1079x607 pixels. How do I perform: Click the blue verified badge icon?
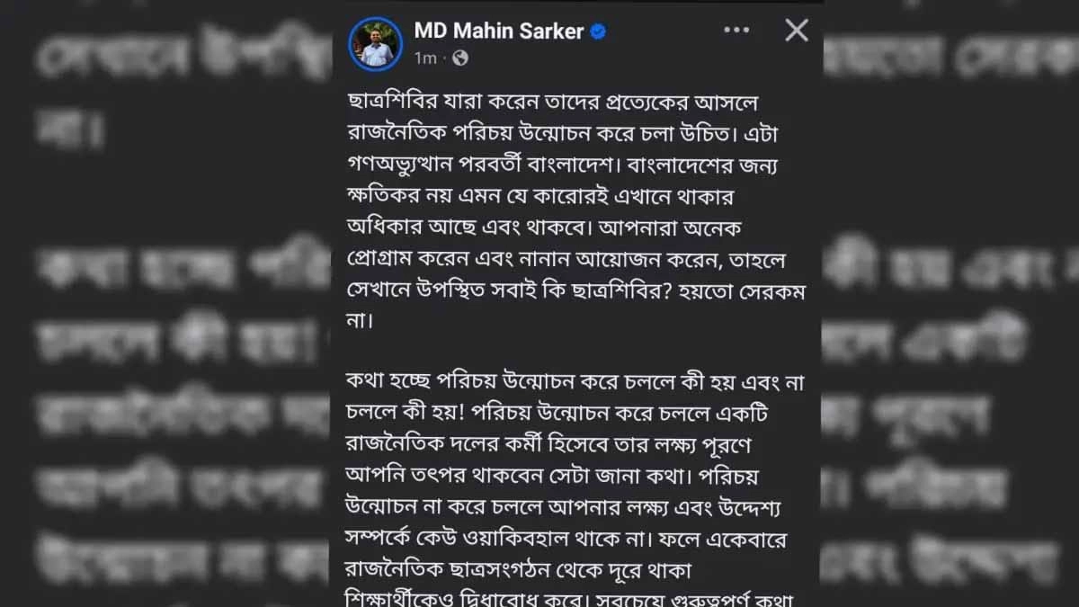click(598, 31)
